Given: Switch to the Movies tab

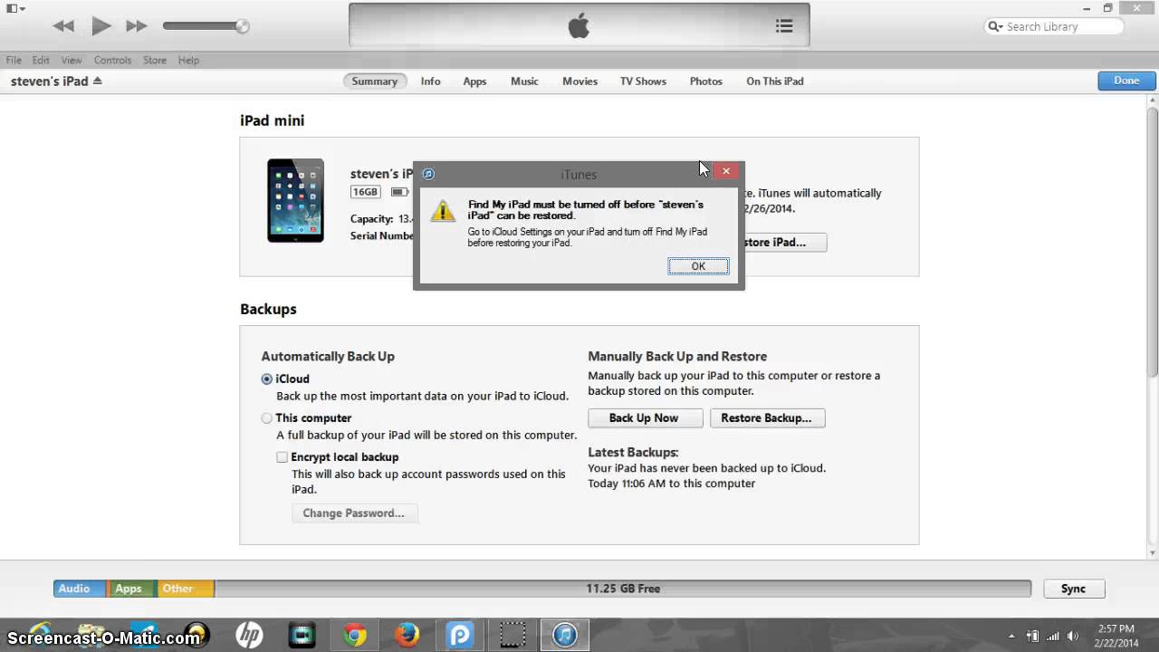Looking at the screenshot, I should click(579, 81).
